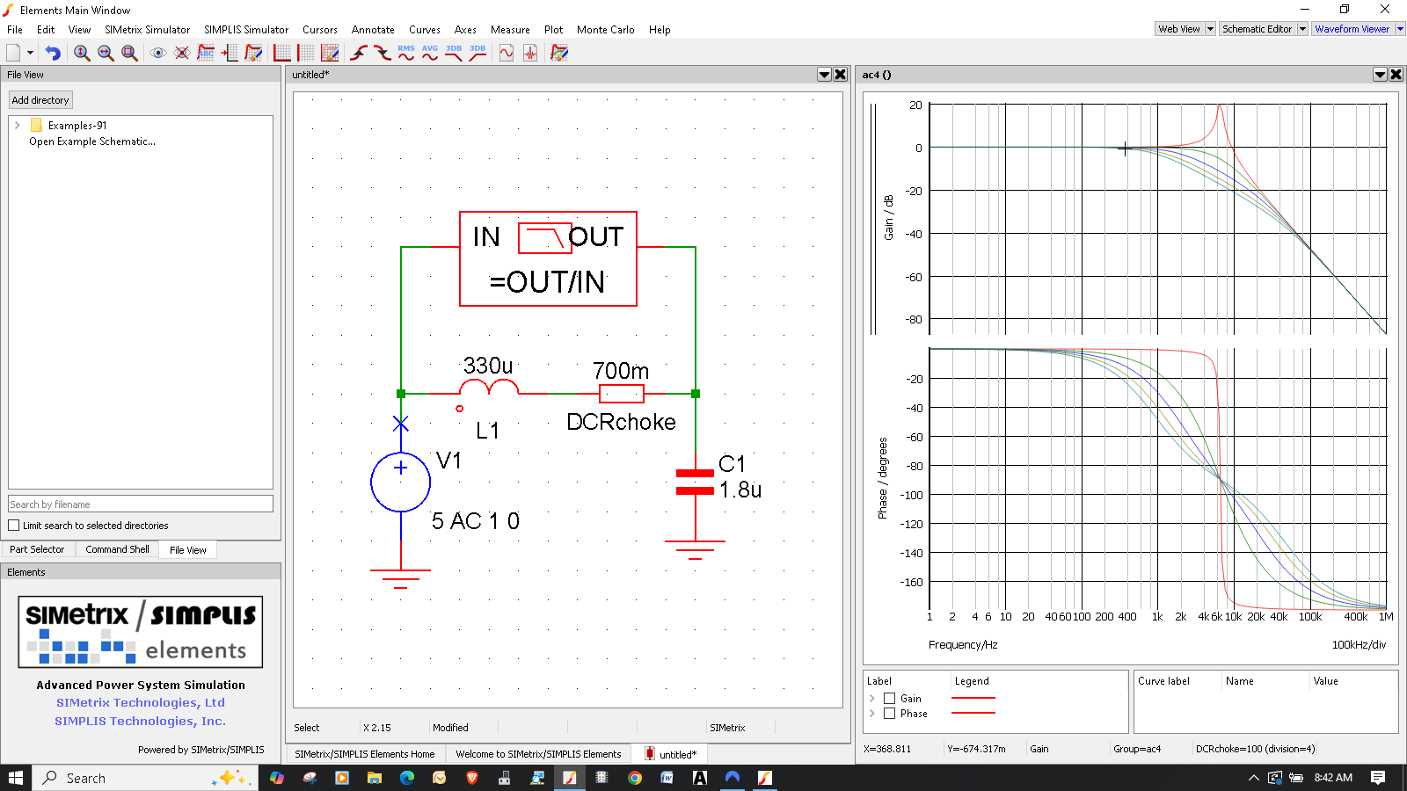
Task: Click the move curve to axis icon
Action: pos(230,53)
